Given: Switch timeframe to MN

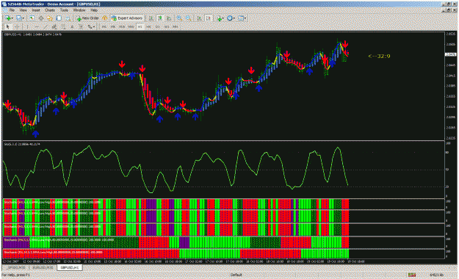Looking at the screenshot, I should 176,26.
